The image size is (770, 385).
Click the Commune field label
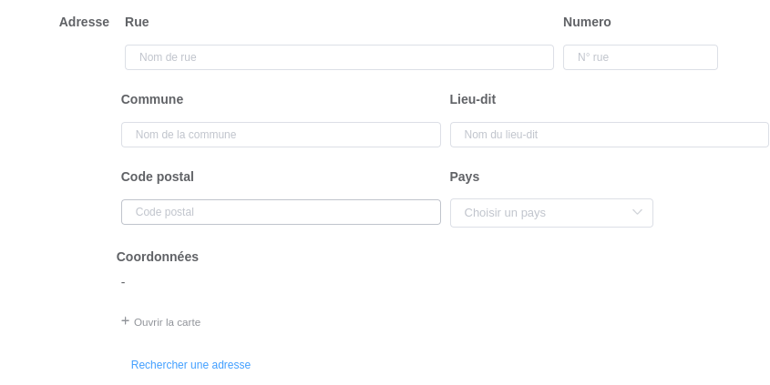click(x=152, y=99)
